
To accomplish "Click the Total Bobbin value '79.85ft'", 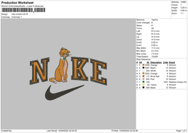I will click(154, 56).
